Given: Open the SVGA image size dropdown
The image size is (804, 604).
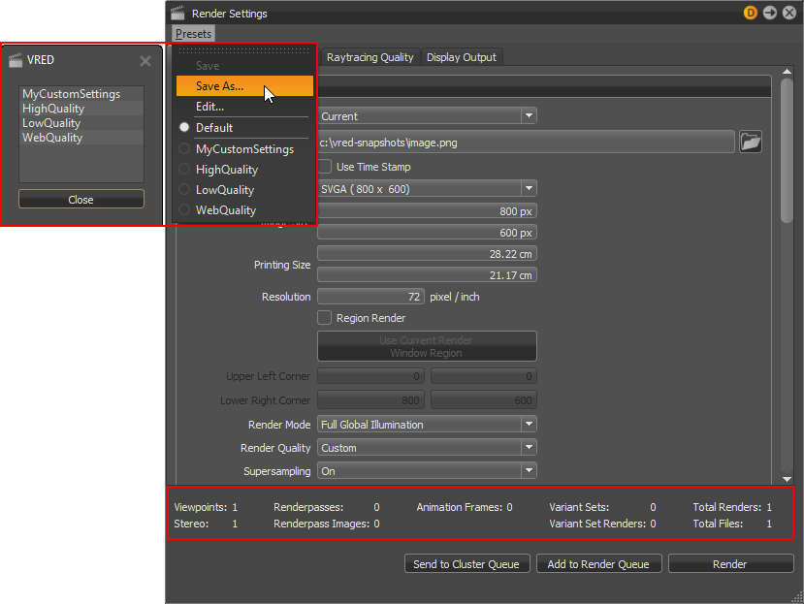Looking at the screenshot, I should pyautogui.click(x=530, y=188).
